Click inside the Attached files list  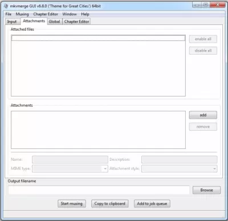point(98,65)
